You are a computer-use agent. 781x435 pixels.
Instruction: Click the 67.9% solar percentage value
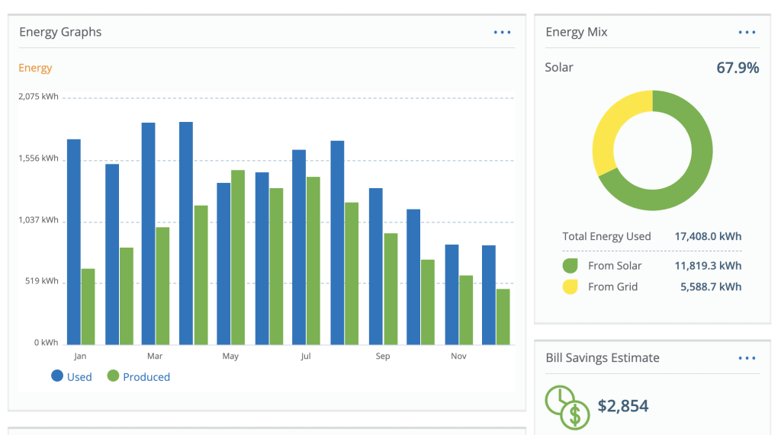click(x=738, y=68)
